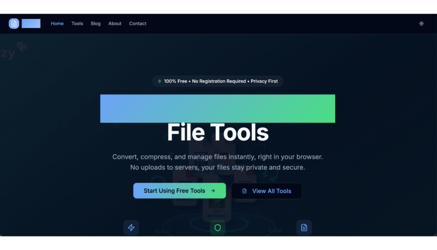Click the lightning bolt feature icon
Image resolution: width=437 pixels, height=250 pixels.
point(131,227)
